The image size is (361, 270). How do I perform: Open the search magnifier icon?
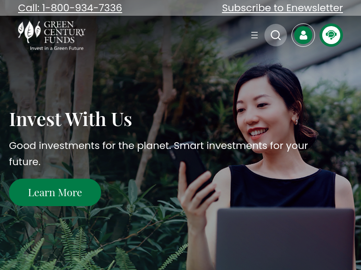[x=276, y=35]
